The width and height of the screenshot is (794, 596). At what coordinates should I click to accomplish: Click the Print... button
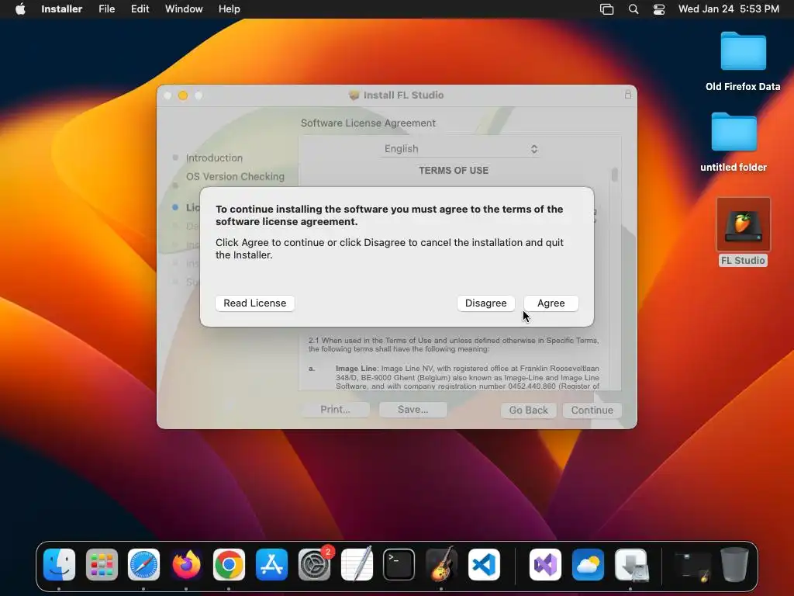click(335, 410)
